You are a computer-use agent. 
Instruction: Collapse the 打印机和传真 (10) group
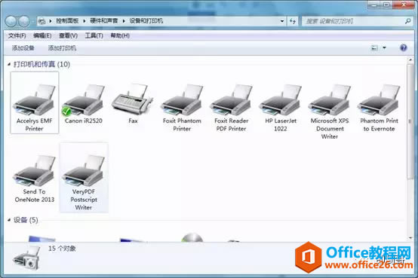tap(9, 64)
